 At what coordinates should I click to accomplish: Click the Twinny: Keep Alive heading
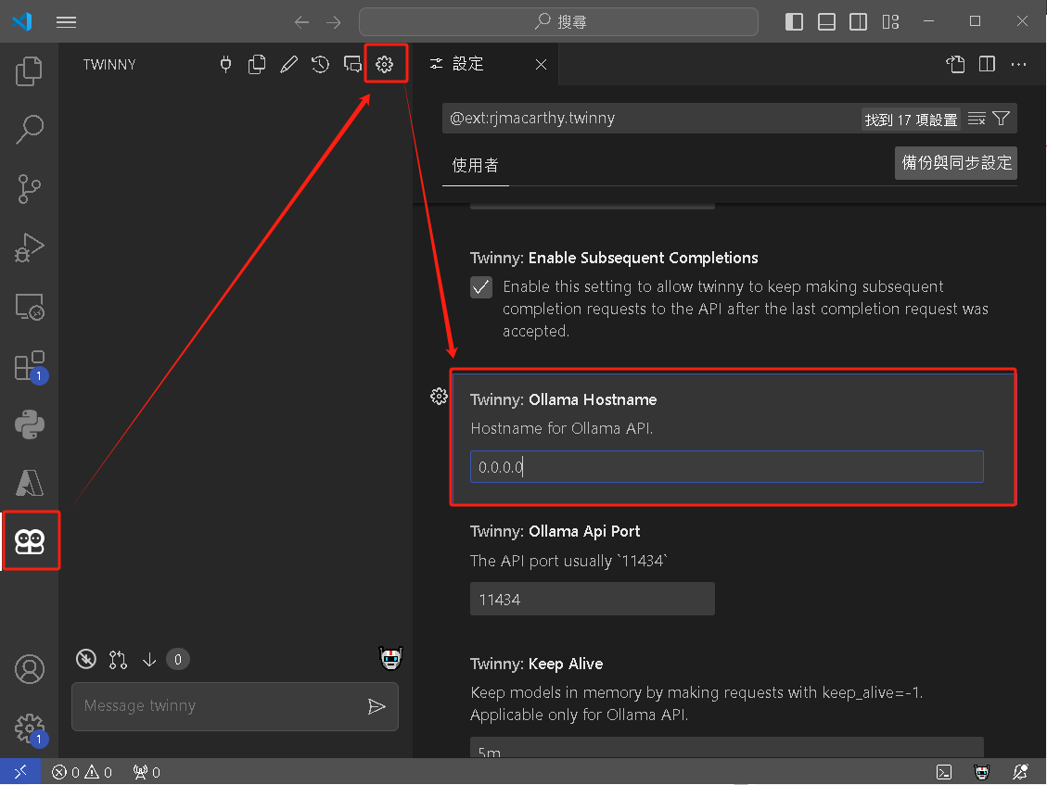[536, 664]
